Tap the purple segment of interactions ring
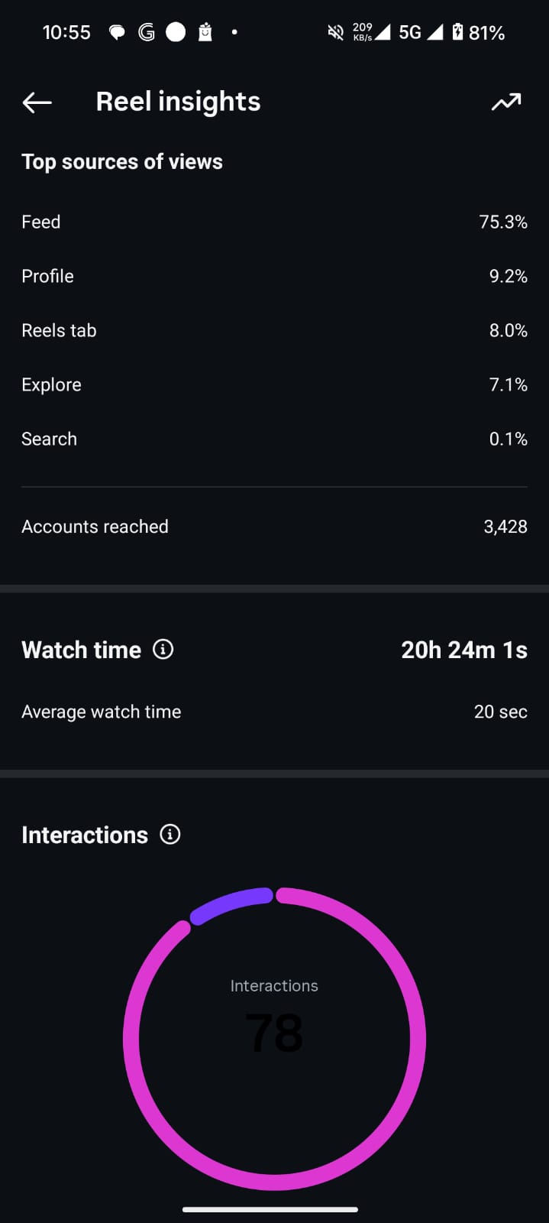 pos(229,903)
